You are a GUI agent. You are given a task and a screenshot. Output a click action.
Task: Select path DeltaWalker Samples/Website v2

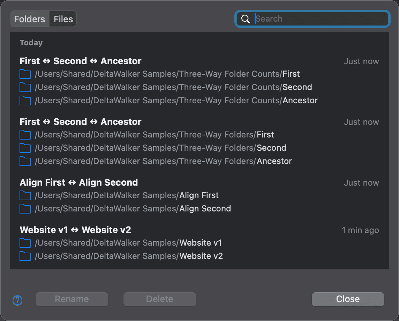pyautogui.click(x=129, y=256)
